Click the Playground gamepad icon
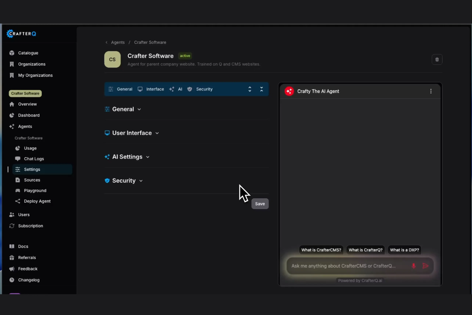This screenshot has width=472, height=315. point(18,191)
